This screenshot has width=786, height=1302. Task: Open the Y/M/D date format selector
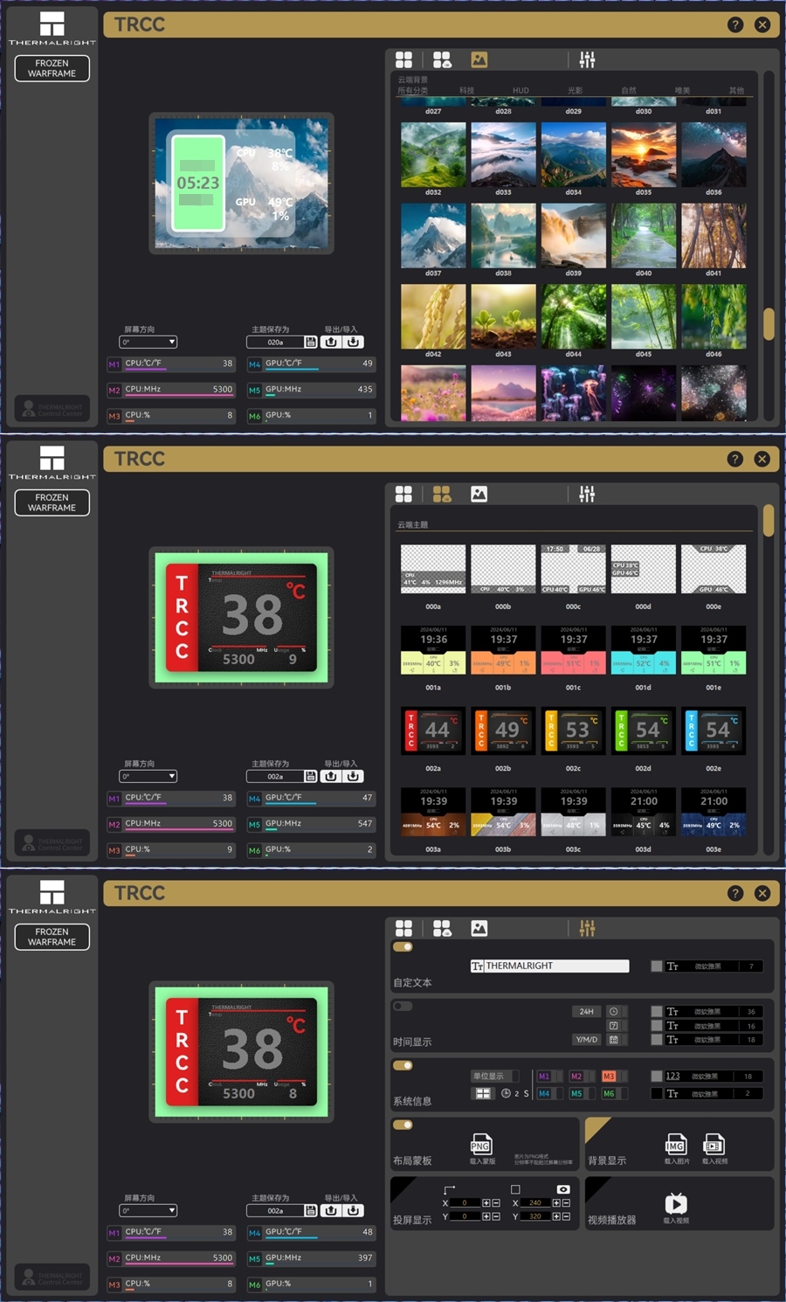point(587,1039)
